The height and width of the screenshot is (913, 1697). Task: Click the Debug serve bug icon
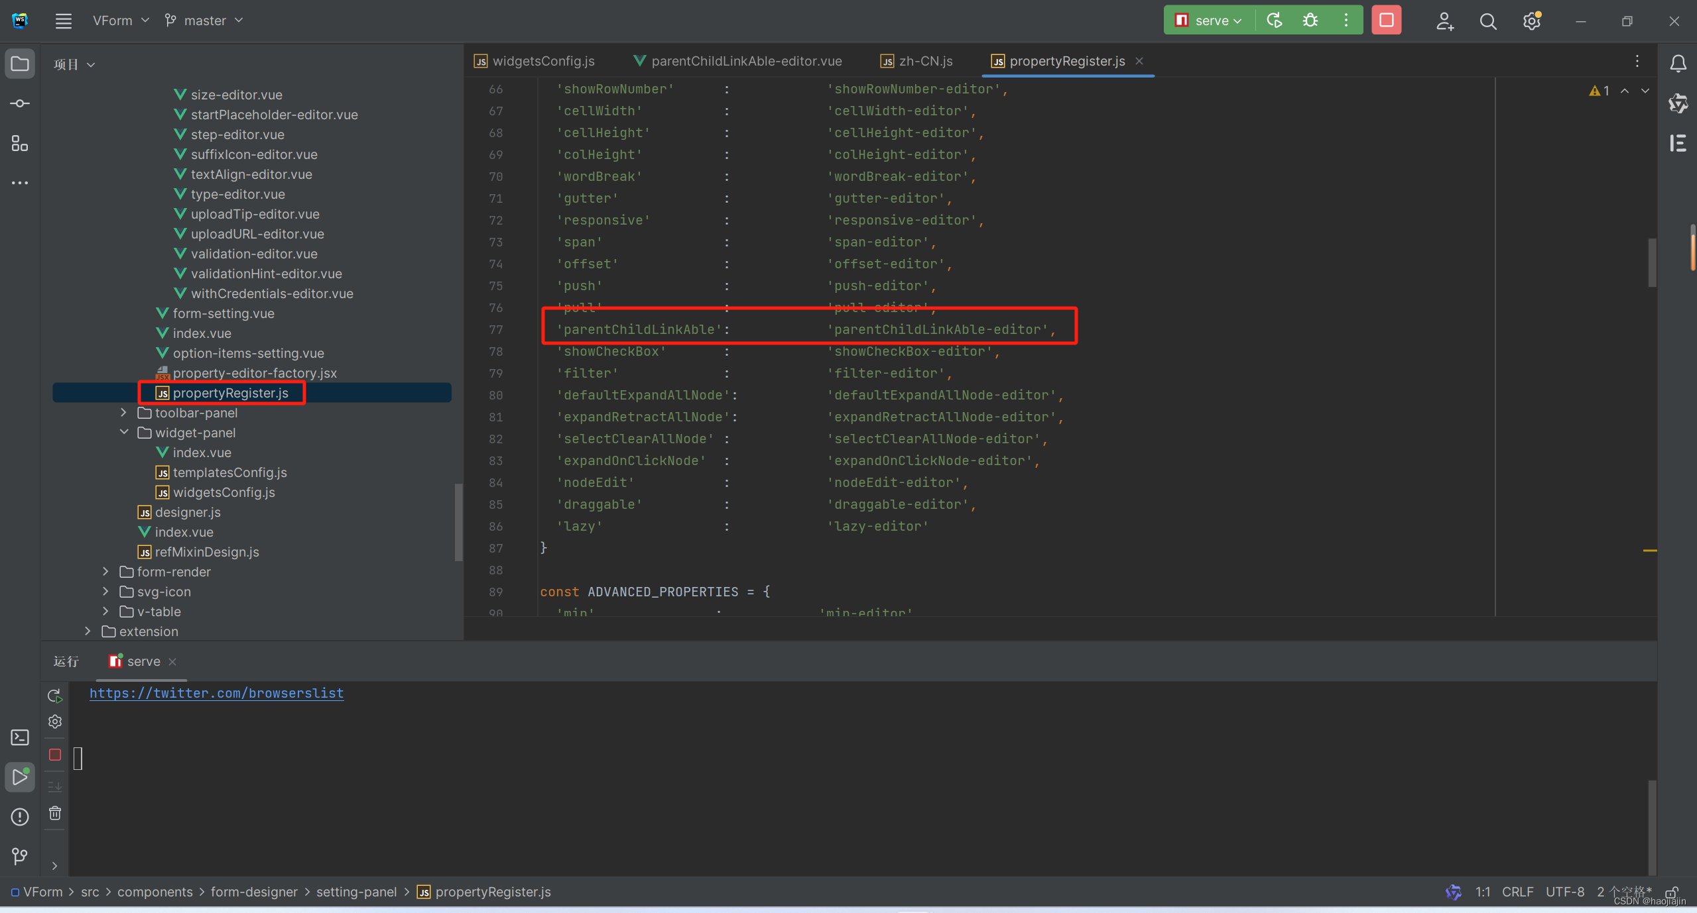[x=1310, y=21]
